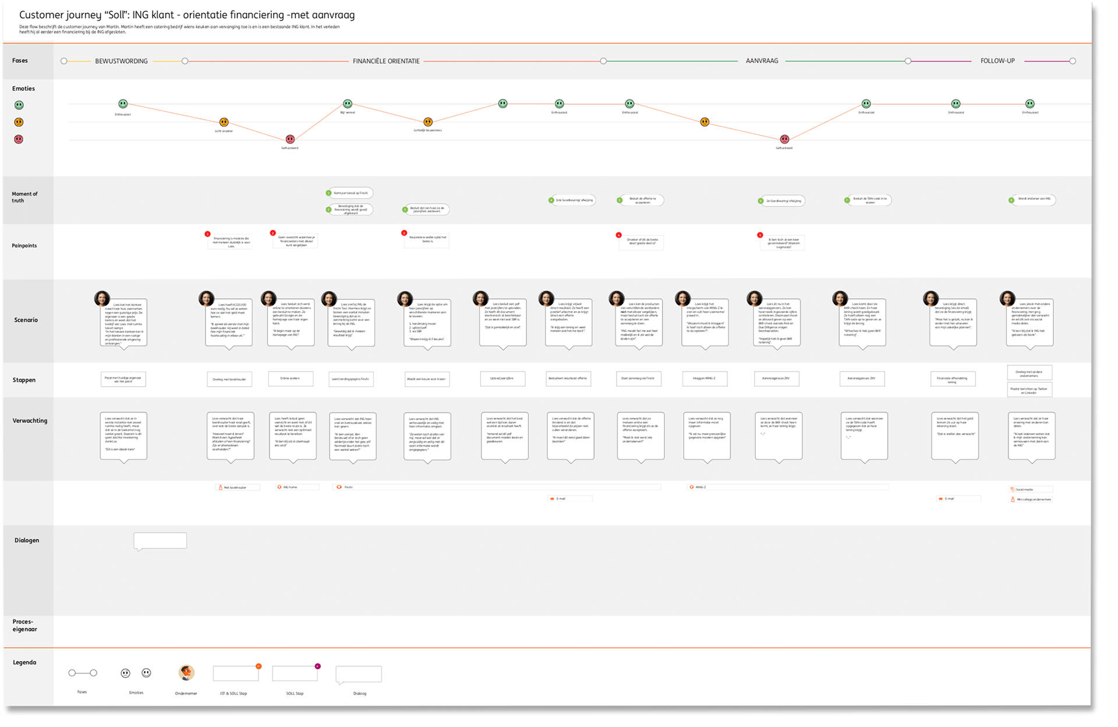This screenshot has width=1118, height=727.
Task: Click the phase node between Bewustwording and Financiële Orientatie
Action: pyautogui.click(x=185, y=61)
